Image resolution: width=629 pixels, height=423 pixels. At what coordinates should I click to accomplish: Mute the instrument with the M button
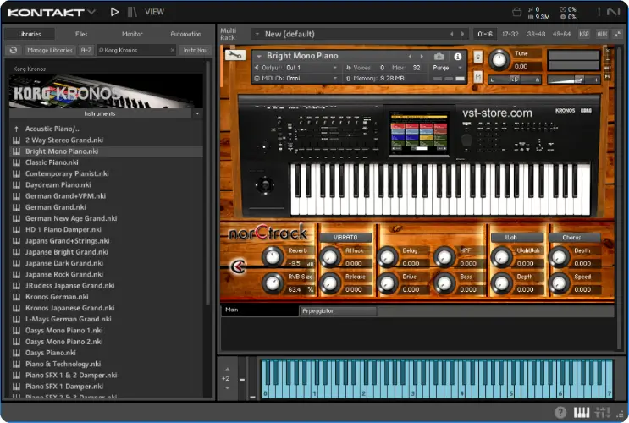click(478, 77)
